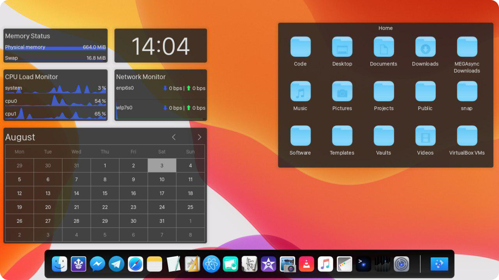
Task: Select August 15 in the calendar
Action: pyautogui.click(x=105, y=193)
